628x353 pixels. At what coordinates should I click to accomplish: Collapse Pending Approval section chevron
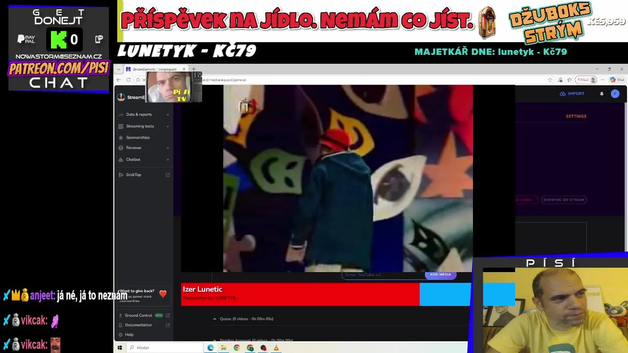214,340
